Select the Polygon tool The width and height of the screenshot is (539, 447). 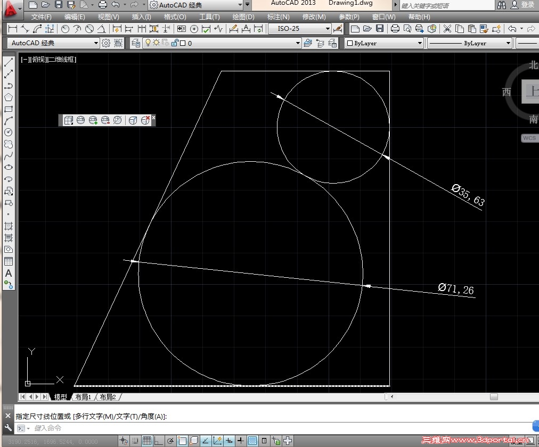point(9,97)
